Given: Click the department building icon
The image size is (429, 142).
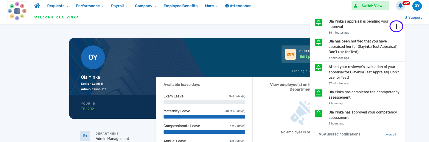Looking at the screenshot, I should click(85, 136).
